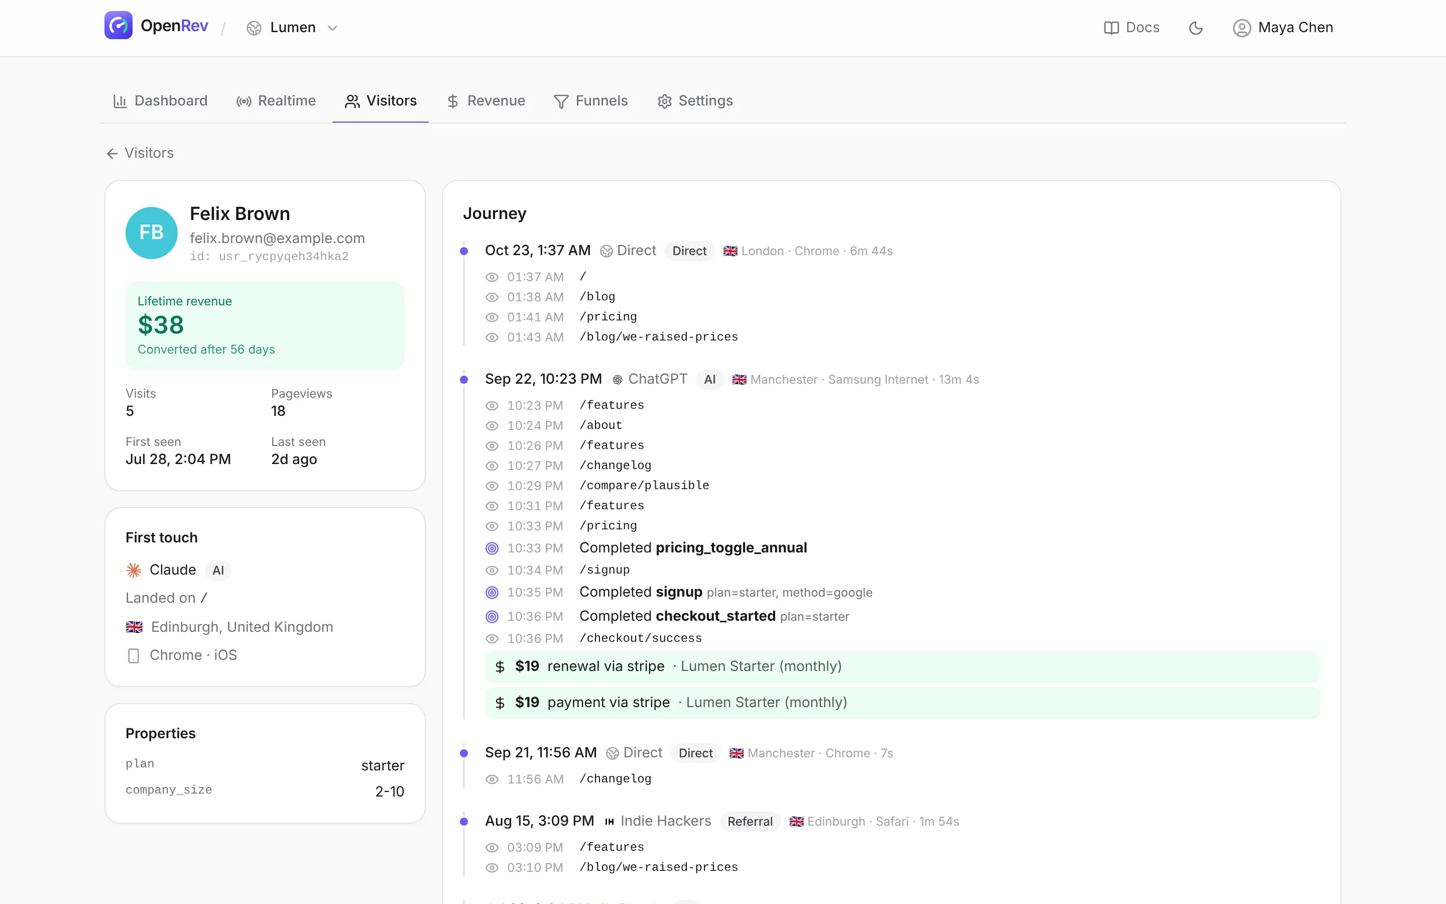1446x904 pixels.
Task: Click the Direct badge on Oct 23 visit
Action: click(689, 251)
